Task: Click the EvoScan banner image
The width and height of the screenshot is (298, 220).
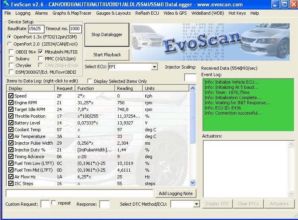Action: click(x=211, y=42)
